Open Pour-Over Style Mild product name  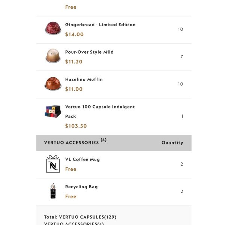tap(89, 52)
